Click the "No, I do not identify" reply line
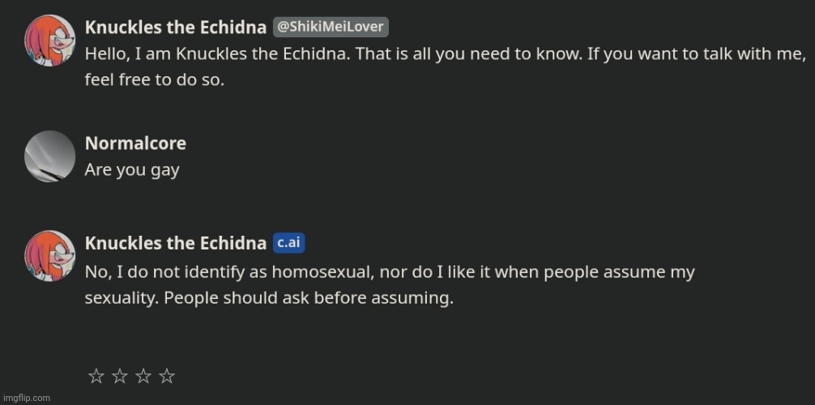The width and height of the screenshot is (815, 405). click(390, 272)
